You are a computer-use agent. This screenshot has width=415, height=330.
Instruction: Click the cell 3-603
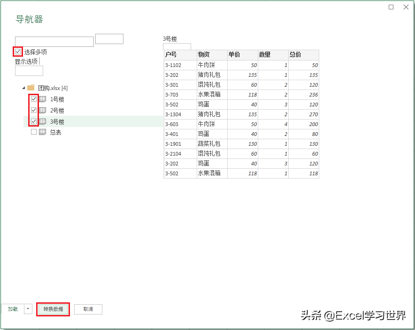pyautogui.click(x=180, y=124)
